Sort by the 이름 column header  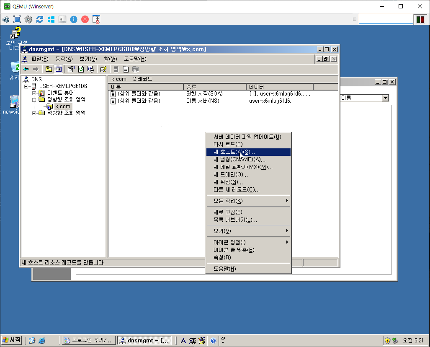click(x=146, y=87)
